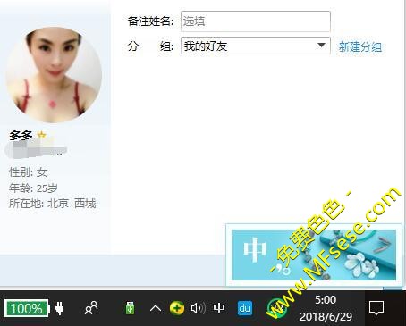Open the People icon on taskbar

(91, 308)
